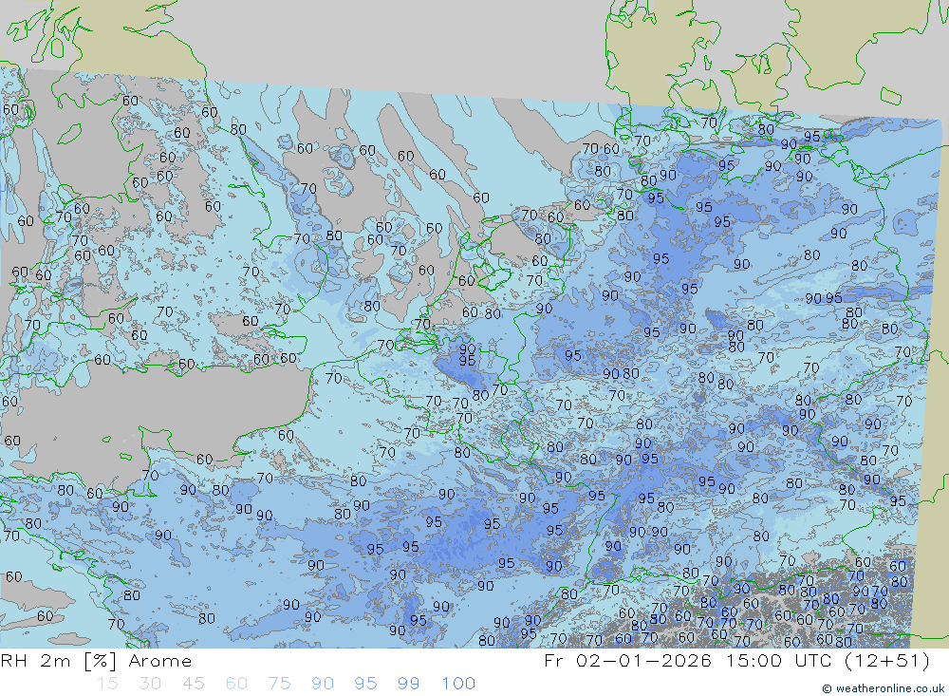Click legend value 99
This screenshot has height=696, width=949.
point(409,684)
